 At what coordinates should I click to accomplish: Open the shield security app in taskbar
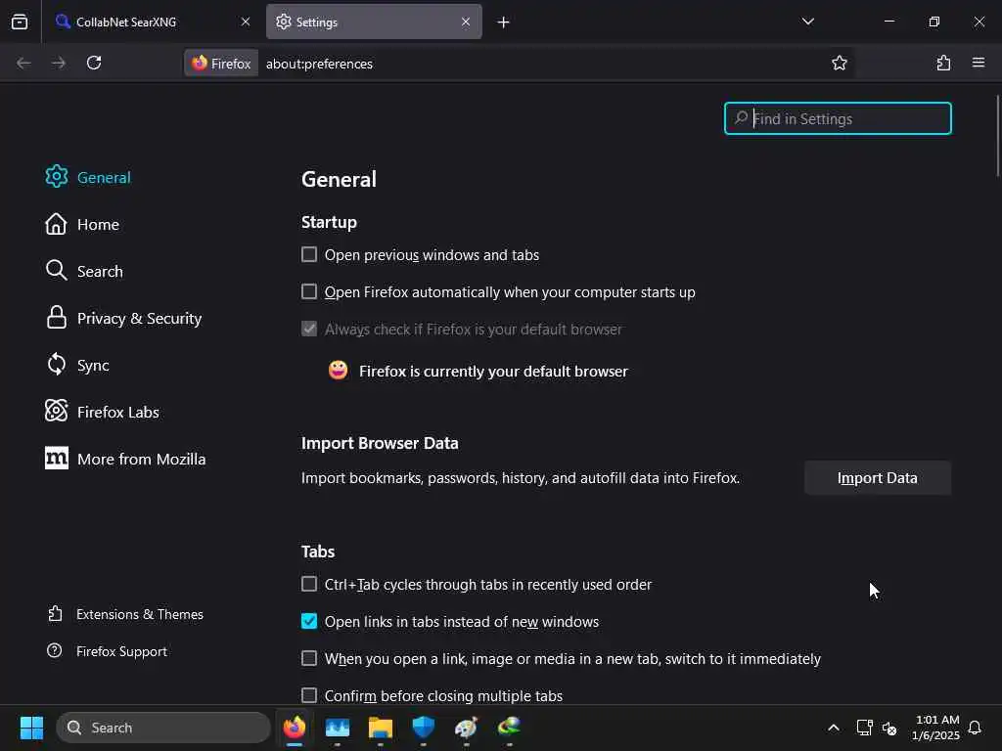(x=424, y=728)
